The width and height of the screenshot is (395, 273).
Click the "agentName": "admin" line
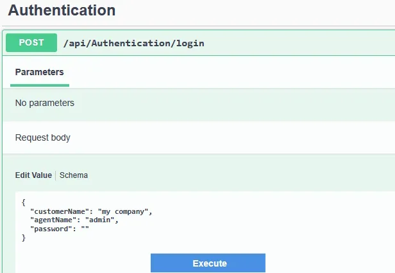(74, 220)
